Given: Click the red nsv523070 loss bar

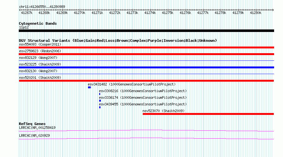Looking at the screenshot, I should coord(208,114).
